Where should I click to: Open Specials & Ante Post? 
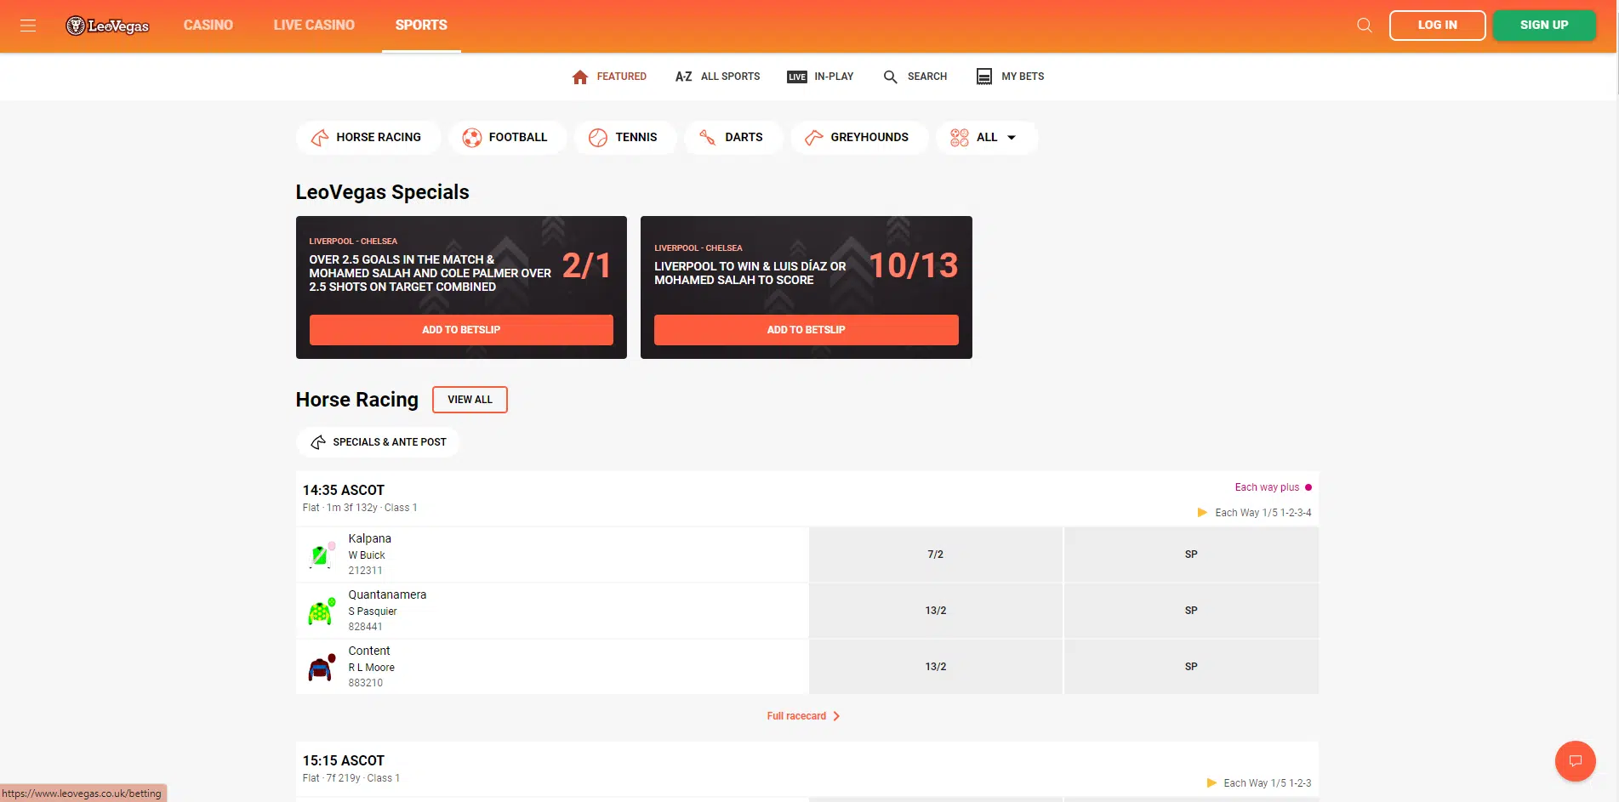click(379, 442)
